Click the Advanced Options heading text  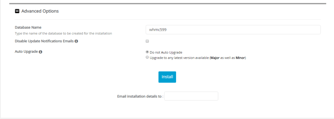tap(40, 11)
